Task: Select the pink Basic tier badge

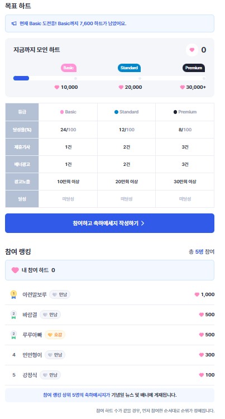Action: [69, 68]
